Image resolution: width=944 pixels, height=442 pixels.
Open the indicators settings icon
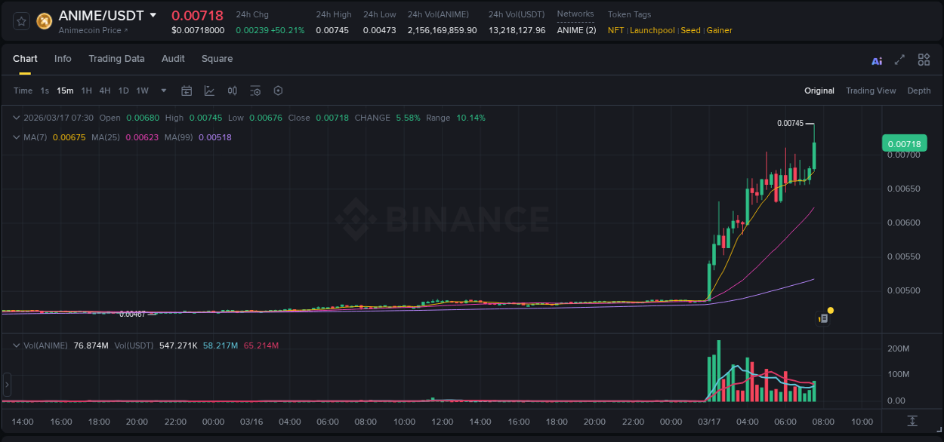255,91
